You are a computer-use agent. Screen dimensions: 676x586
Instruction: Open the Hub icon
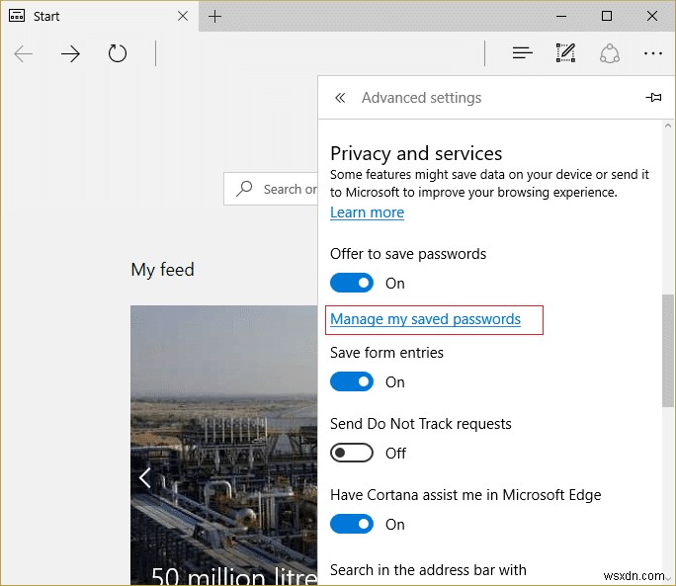point(523,54)
